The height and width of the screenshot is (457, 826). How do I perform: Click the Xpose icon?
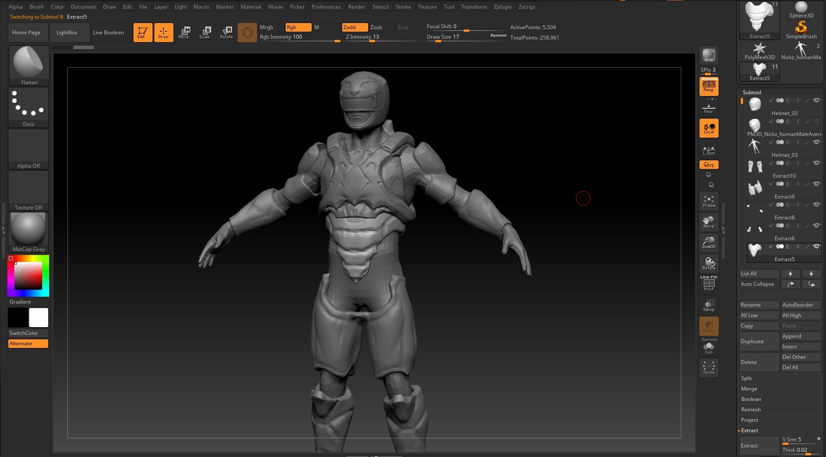[x=709, y=368]
